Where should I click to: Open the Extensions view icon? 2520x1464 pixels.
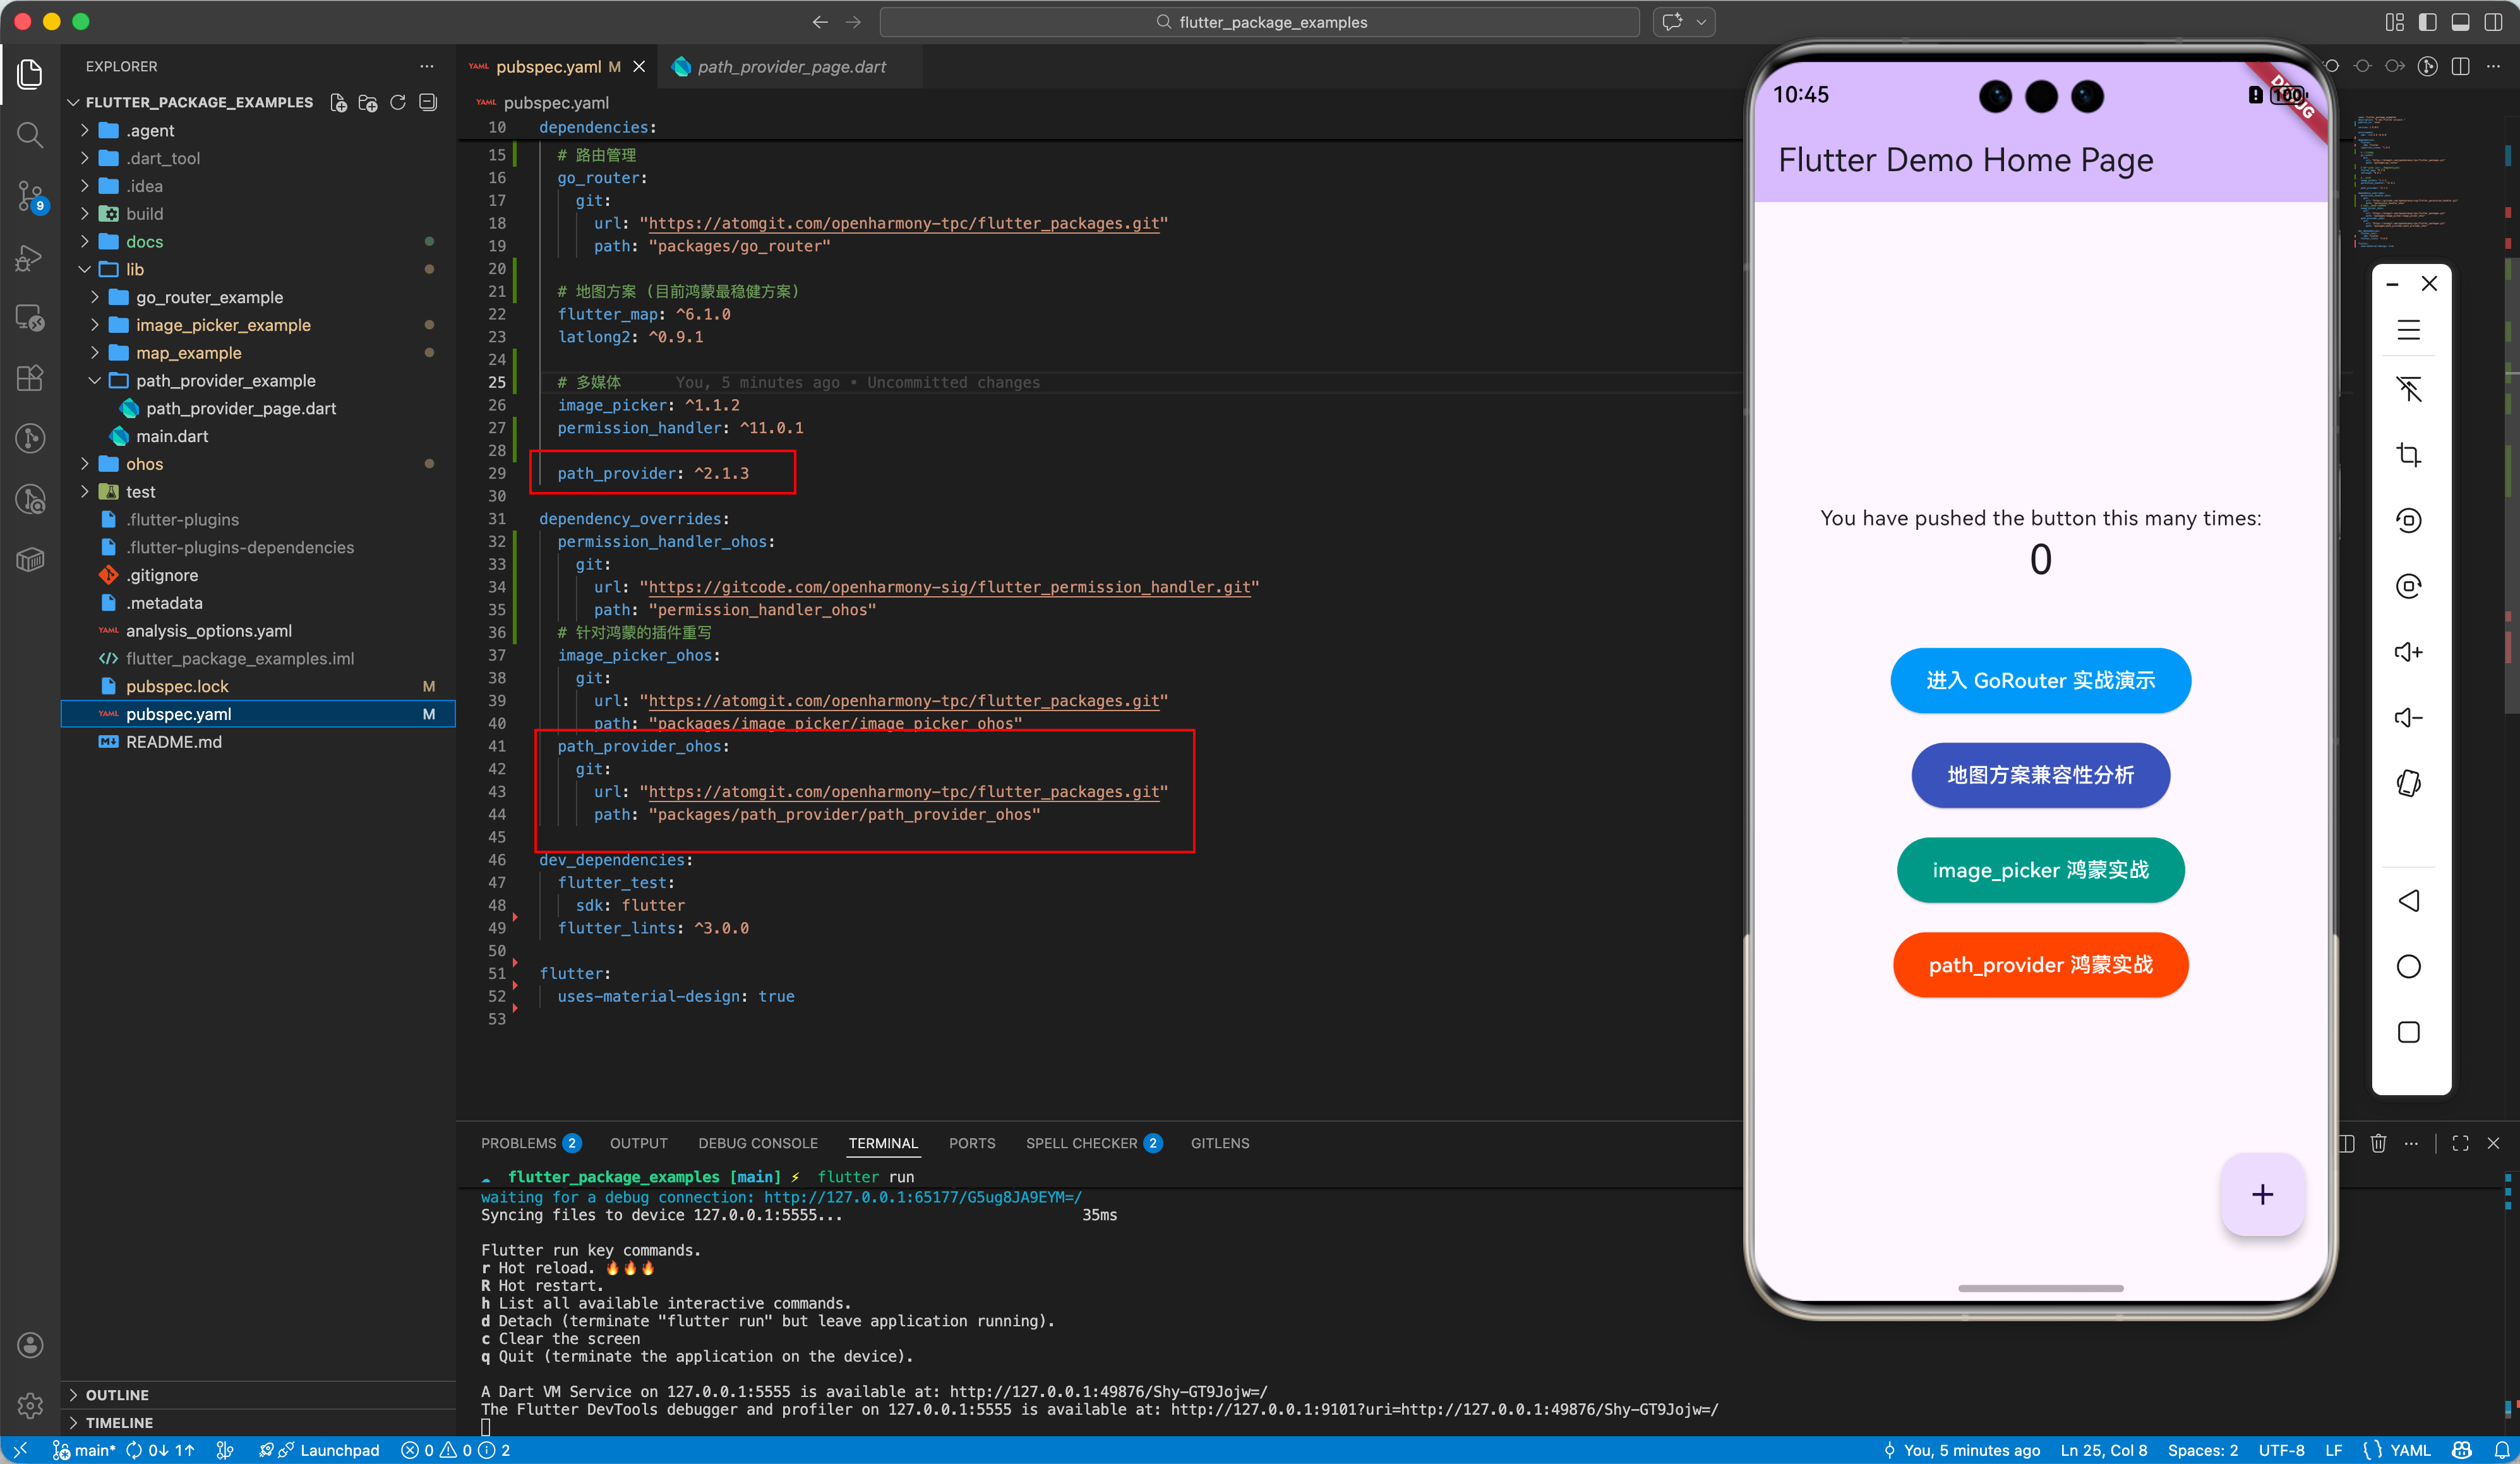[x=30, y=377]
